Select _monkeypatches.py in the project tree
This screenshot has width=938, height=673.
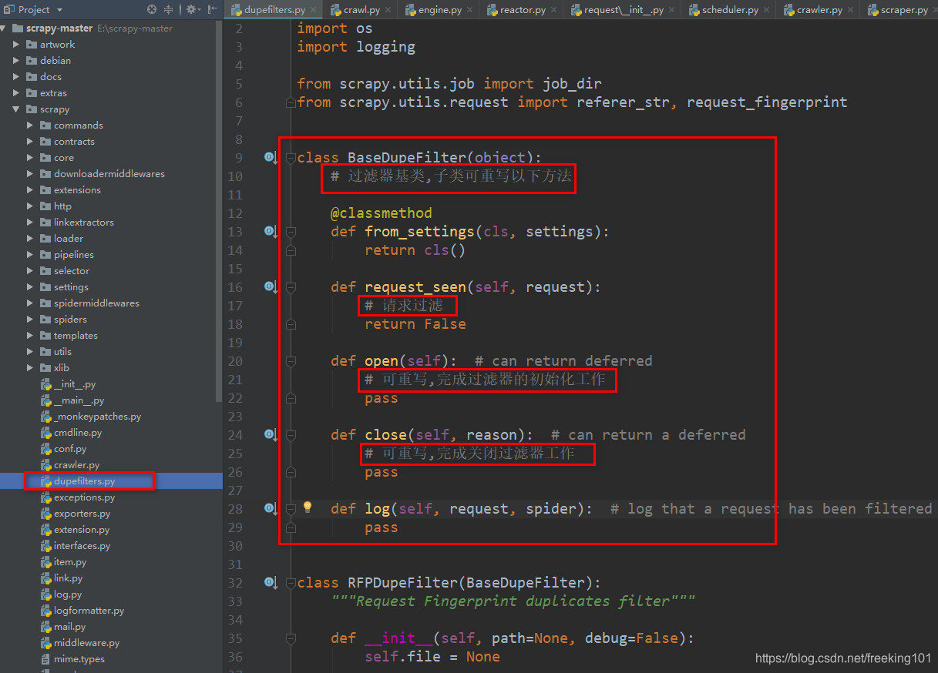pos(111,417)
